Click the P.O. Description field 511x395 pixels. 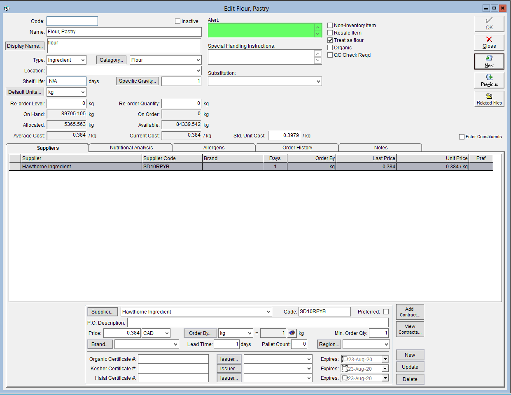(x=258, y=322)
